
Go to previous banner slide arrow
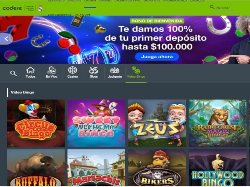tap(6, 39)
